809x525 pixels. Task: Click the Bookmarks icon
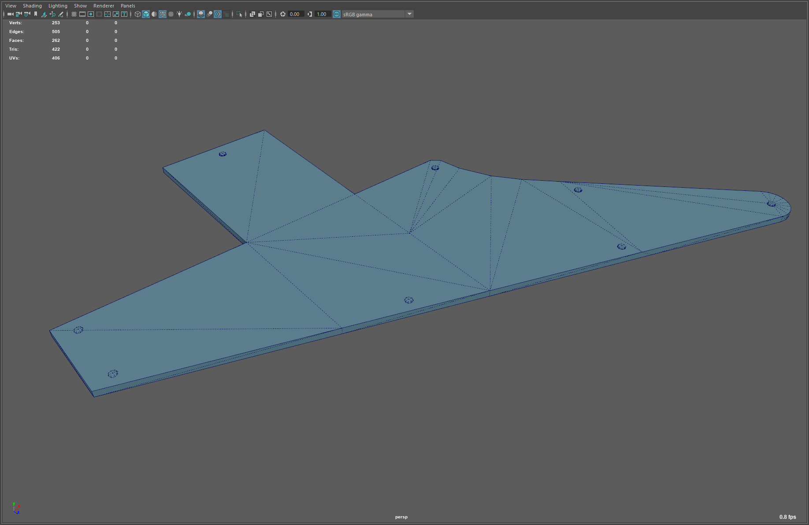click(36, 14)
